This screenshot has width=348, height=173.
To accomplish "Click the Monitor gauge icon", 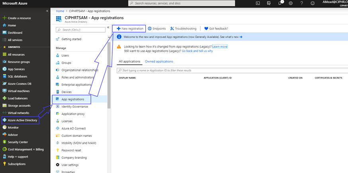I will click(x=4, y=128).
